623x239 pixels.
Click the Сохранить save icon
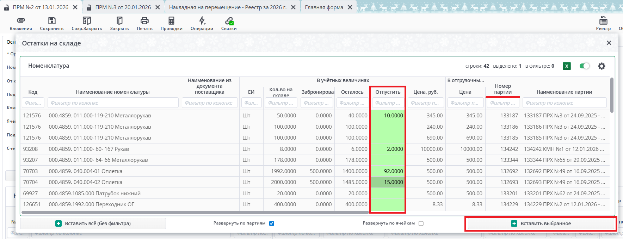click(x=52, y=21)
